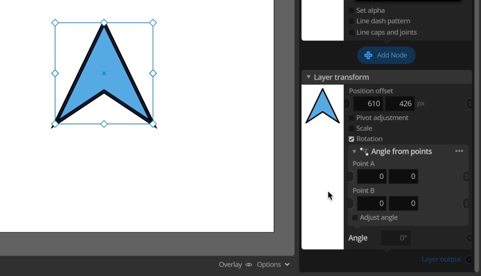481x276 pixels.
Task: Collapse the Angle from points node
Action: pyautogui.click(x=354, y=152)
